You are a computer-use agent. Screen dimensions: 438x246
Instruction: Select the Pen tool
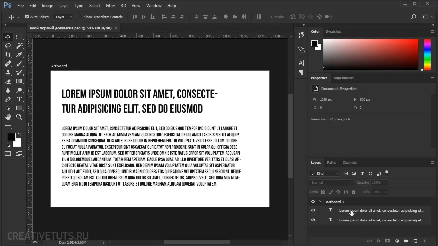point(8,99)
